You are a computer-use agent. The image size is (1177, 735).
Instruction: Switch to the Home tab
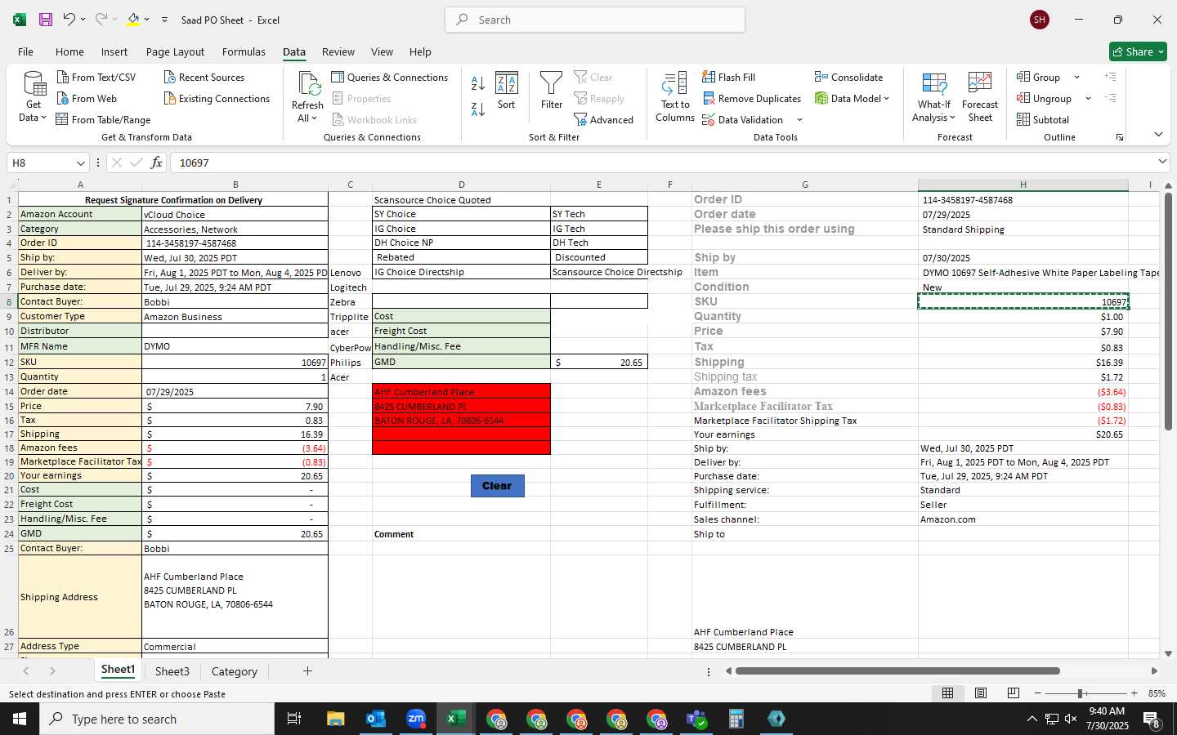[x=69, y=51]
